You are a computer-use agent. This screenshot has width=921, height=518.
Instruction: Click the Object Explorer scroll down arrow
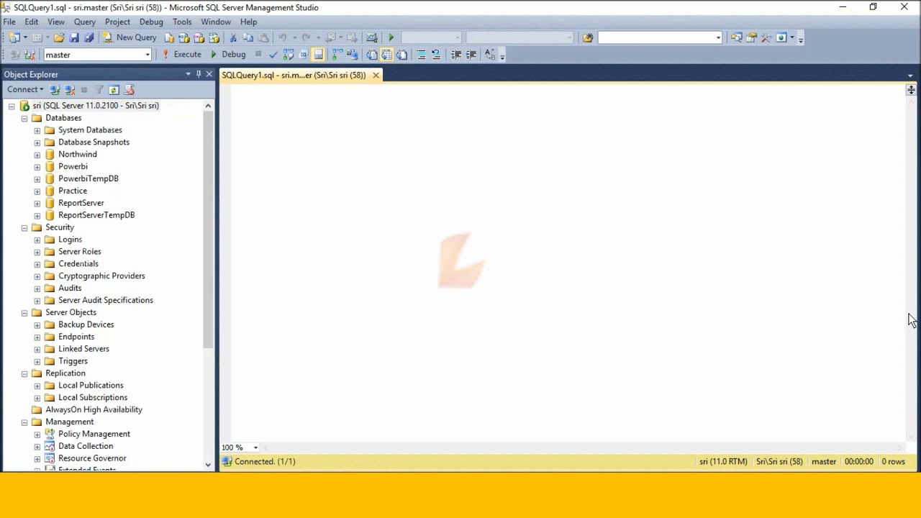coord(208,465)
